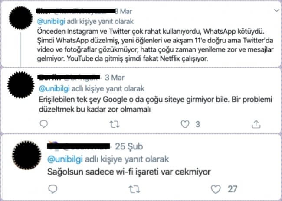Retweet the tweet about Google access

tap(115, 124)
